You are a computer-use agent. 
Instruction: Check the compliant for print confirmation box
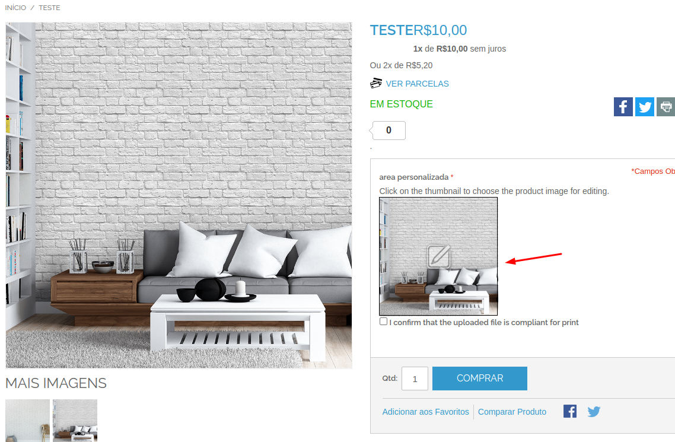pyautogui.click(x=384, y=322)
